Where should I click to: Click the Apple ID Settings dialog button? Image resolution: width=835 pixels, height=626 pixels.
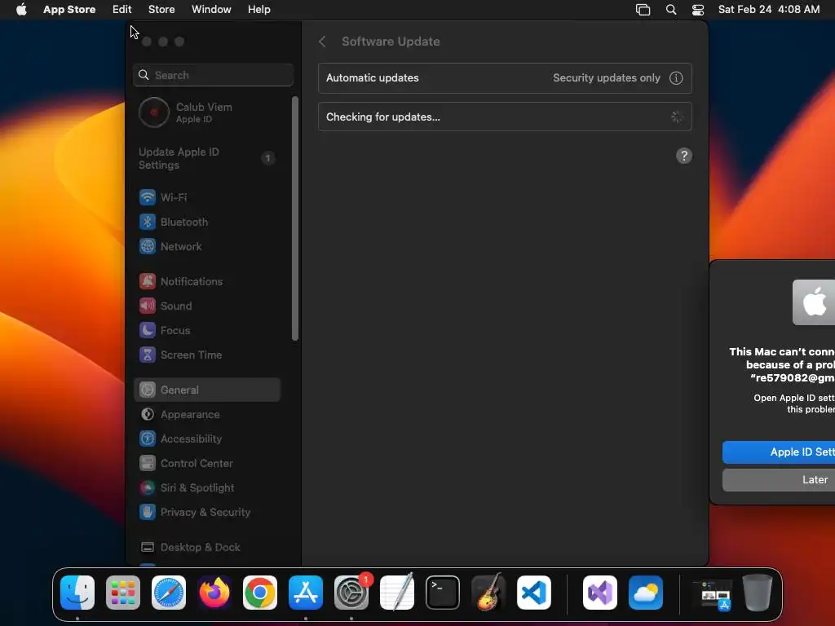[779, 452]
